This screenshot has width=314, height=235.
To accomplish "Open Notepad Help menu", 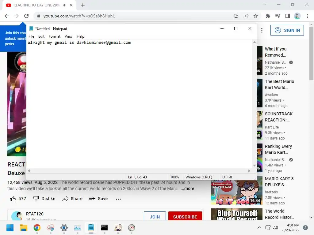I will coord(80,36).
